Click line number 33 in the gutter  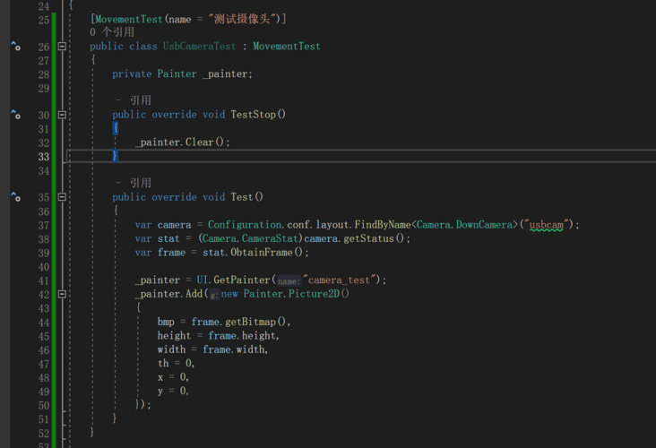(x=43, y=156)
